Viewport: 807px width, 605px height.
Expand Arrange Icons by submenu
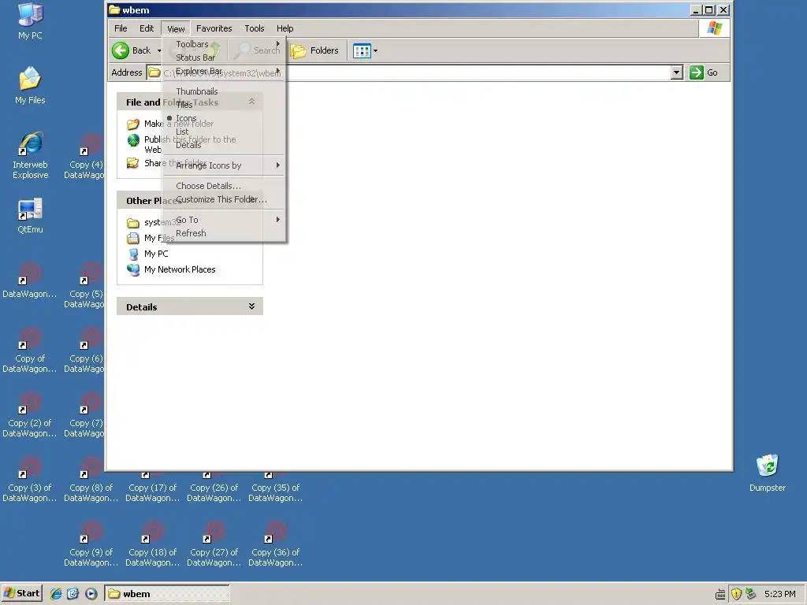coord(224,165)
